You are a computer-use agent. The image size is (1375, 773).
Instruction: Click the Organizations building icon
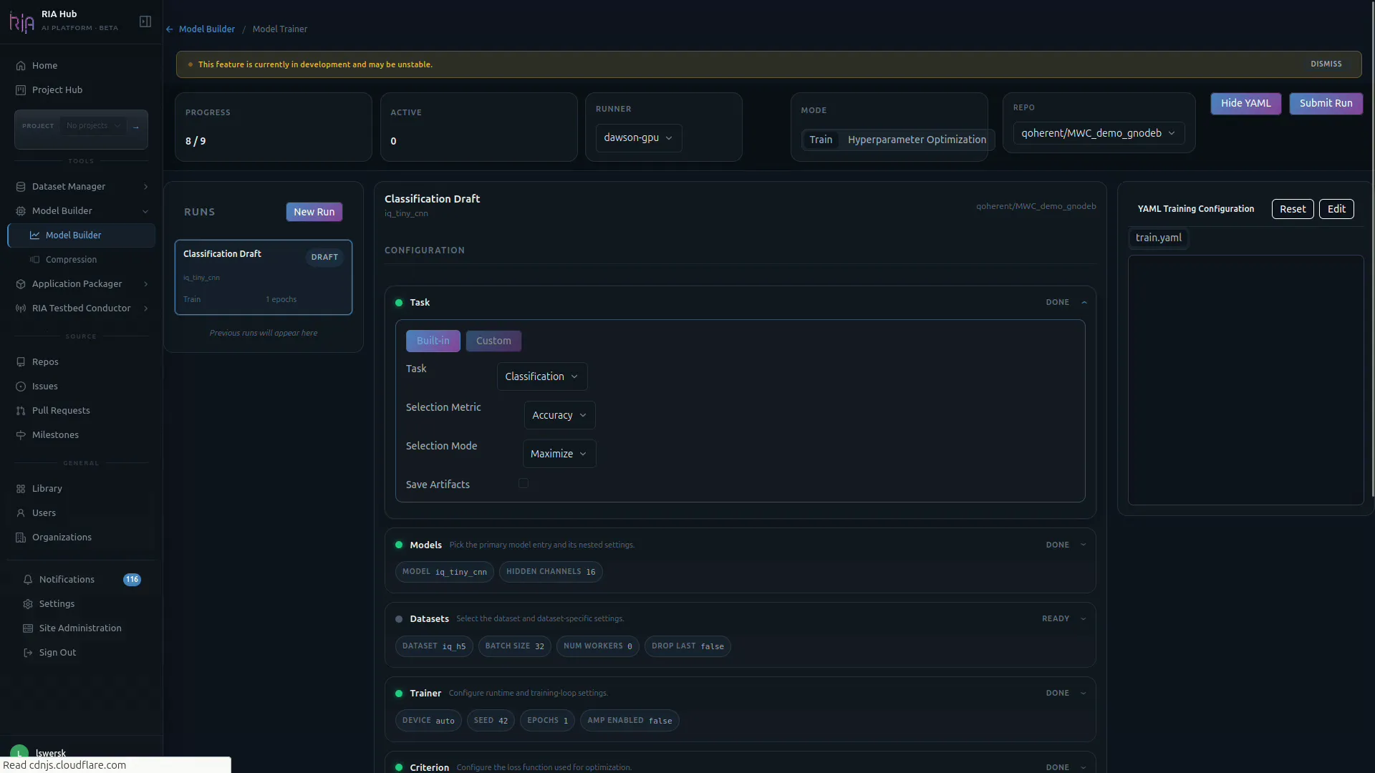(x=21, y=538)
